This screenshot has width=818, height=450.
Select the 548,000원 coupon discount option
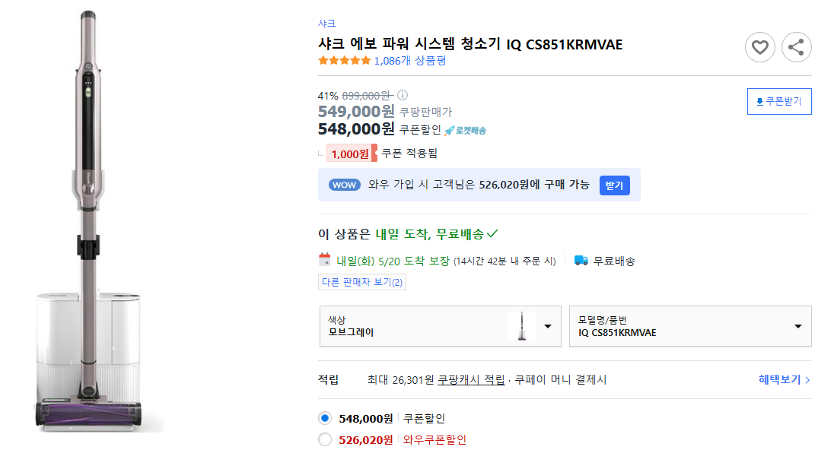325,417
